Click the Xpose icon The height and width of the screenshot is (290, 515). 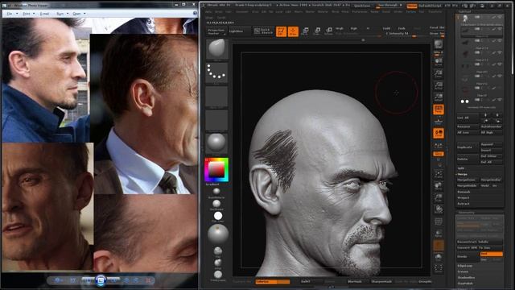tap(438, 268)
